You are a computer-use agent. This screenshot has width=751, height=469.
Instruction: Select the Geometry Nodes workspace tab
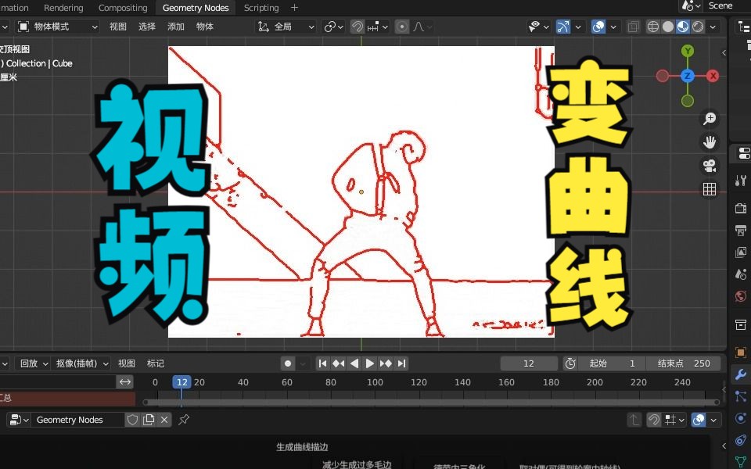196,8
